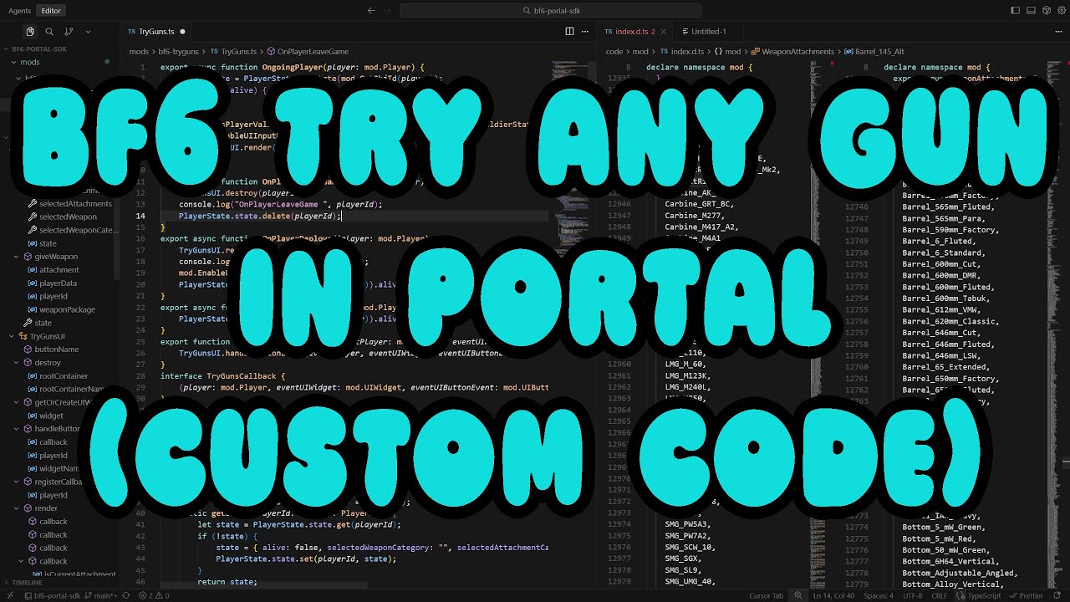Click the Barrel_145_Alt breadcrumb symbol
Screen dimensions: 1070x602
click(x=874, y=52)
